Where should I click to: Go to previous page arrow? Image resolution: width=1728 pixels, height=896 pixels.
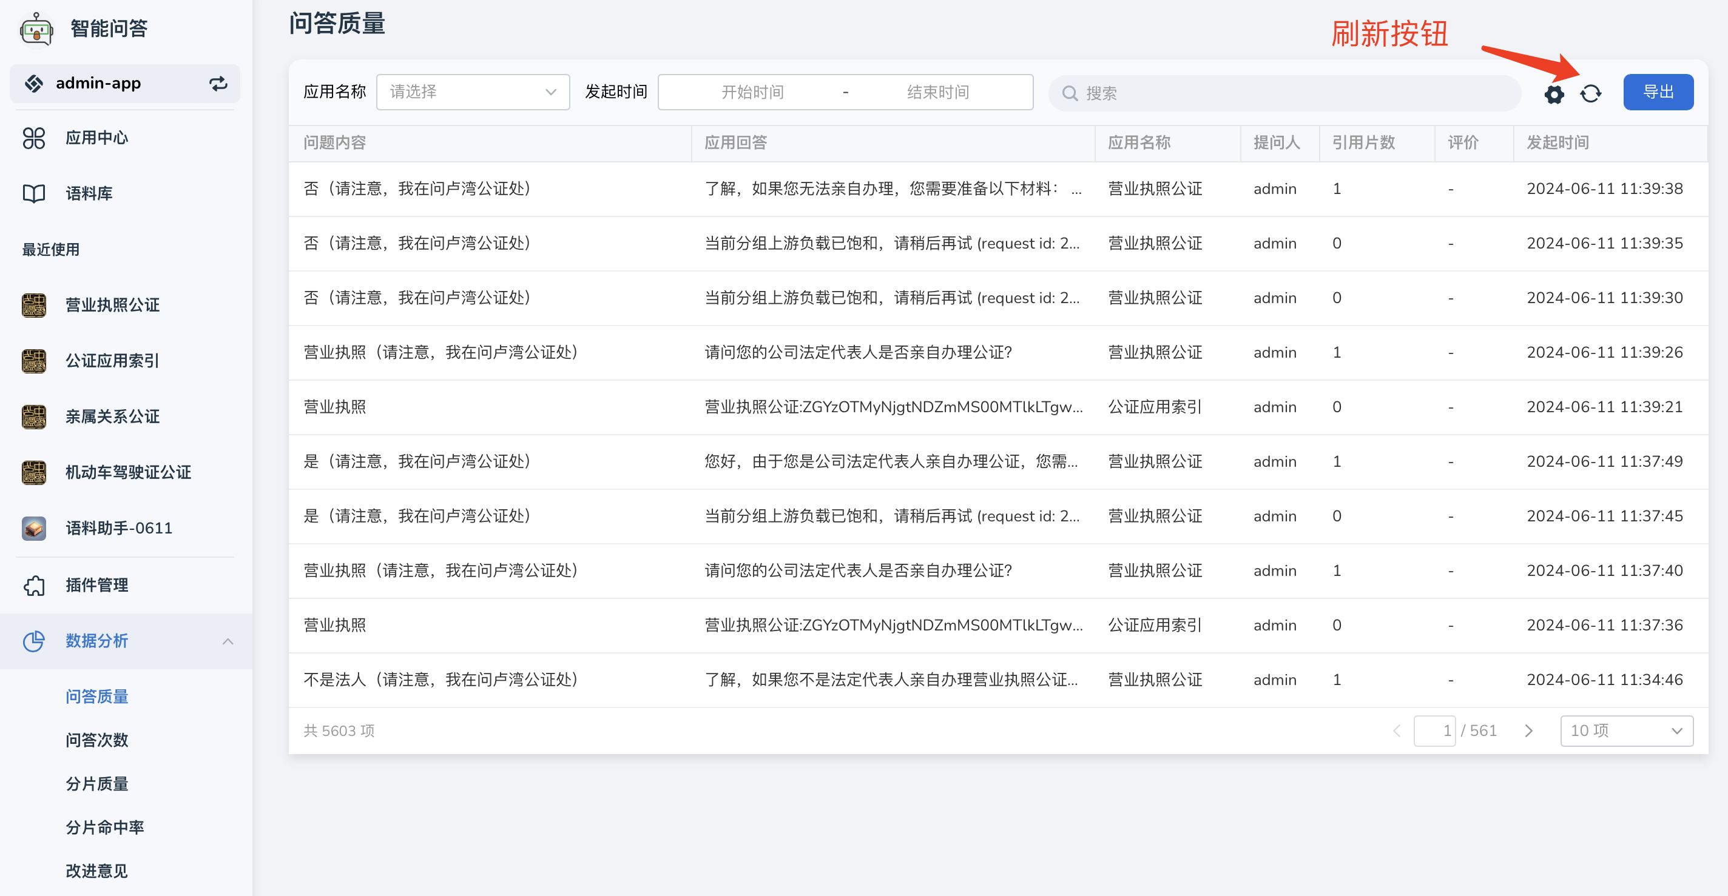1397,731
